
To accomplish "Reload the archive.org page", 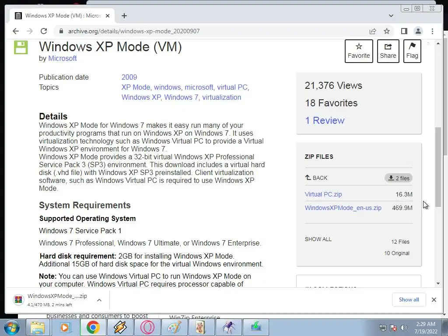I will [x=44, y=31].
